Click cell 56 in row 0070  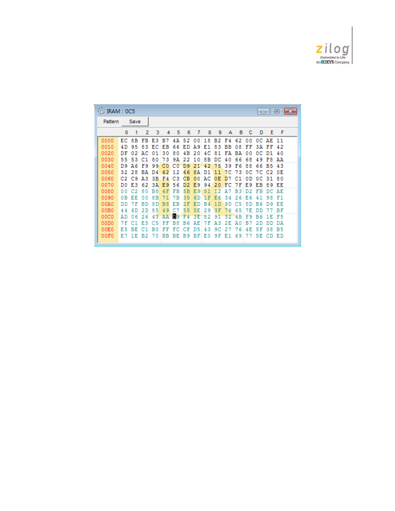pyautogui.click(x=176, y=185)
